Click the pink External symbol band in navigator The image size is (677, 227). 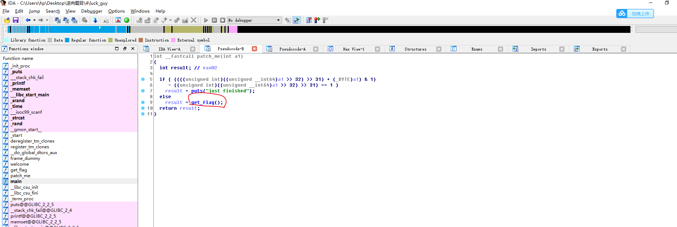coord(233,30)
